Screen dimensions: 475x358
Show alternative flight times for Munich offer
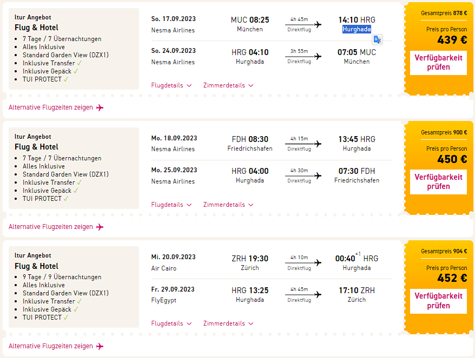[x=51, y=107]
